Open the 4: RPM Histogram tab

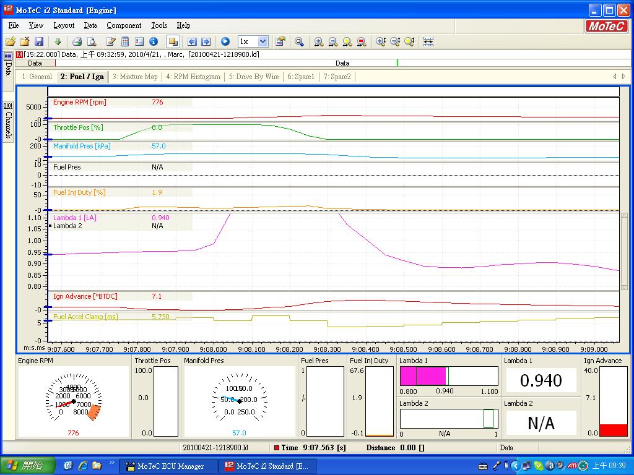click(x=193, y=77)
